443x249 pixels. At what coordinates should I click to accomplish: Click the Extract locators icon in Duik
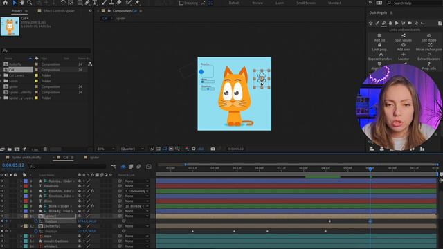pyautogui.click(x=429, y=54)
